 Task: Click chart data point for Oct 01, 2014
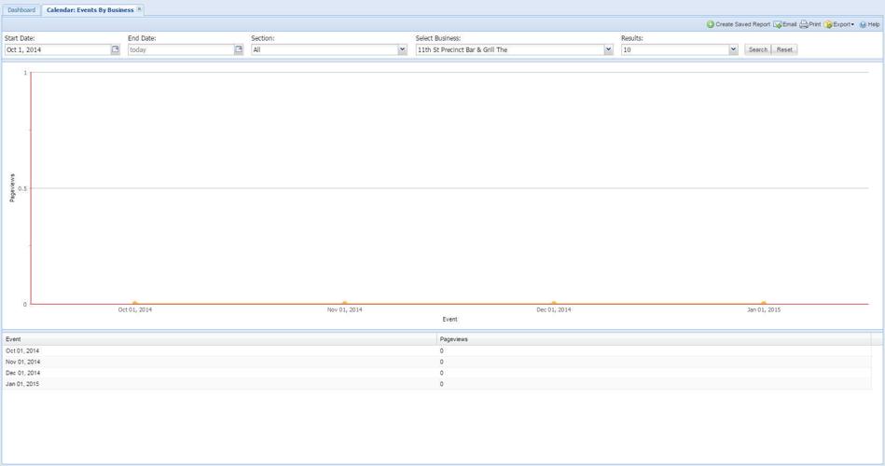[135, 304]
